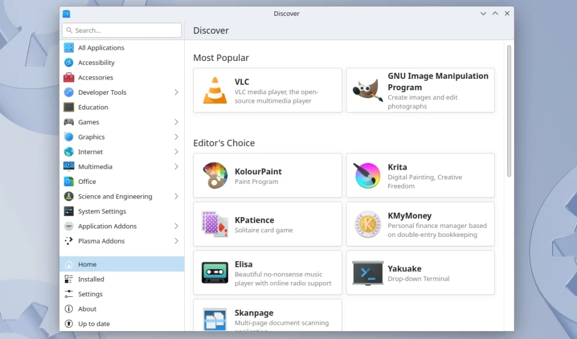Select the Elisa cassette tape icon
The image size is (577, 339).
215,273
